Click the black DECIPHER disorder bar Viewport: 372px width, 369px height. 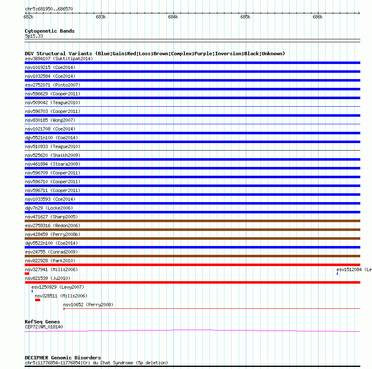point(192,366)
